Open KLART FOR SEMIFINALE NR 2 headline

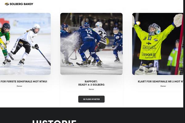click(161, 81)
